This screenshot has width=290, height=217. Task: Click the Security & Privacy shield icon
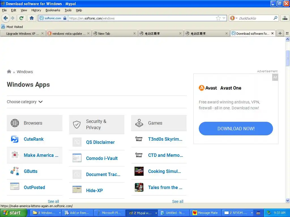pyautogui.click(x=76, y=125)
